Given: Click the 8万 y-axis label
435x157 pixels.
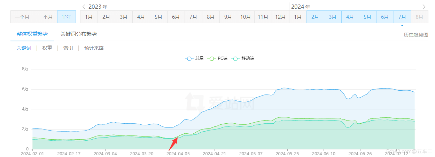Looking at the screenshot, I should [25, 69].
